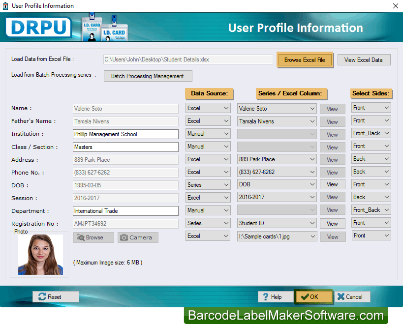Open Batch Processing Management
Image resolution: width=403 pixels, height=324 pixels.
pyautogui.click(x=148, y=76)
